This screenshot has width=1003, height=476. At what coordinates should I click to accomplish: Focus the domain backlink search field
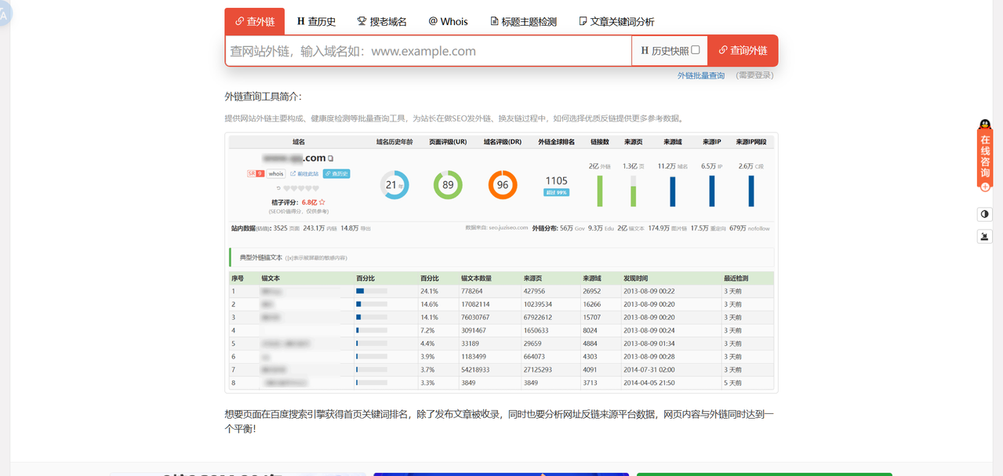click(428, 51)
